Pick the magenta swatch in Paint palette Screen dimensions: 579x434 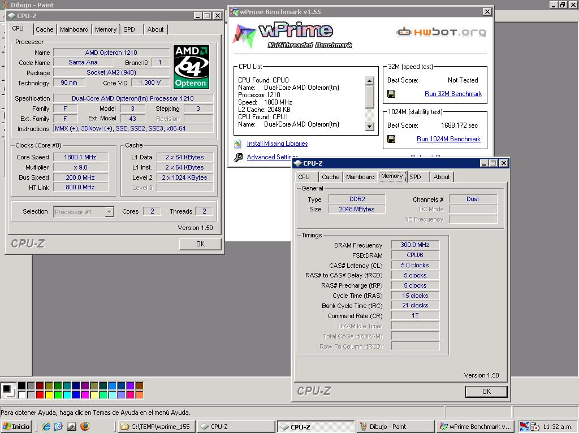[x=85, y=395]
